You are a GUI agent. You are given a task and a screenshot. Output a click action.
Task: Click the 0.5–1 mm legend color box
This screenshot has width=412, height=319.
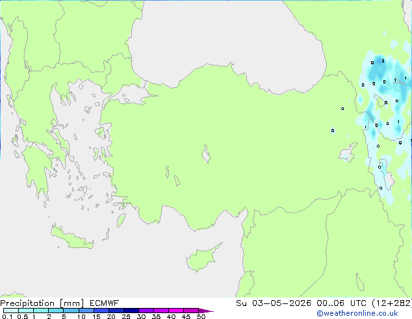coord(26,311)
